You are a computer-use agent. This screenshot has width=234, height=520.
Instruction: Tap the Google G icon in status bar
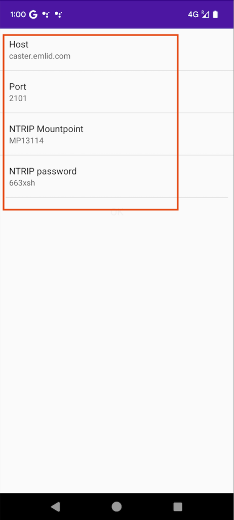pos(33,14)
